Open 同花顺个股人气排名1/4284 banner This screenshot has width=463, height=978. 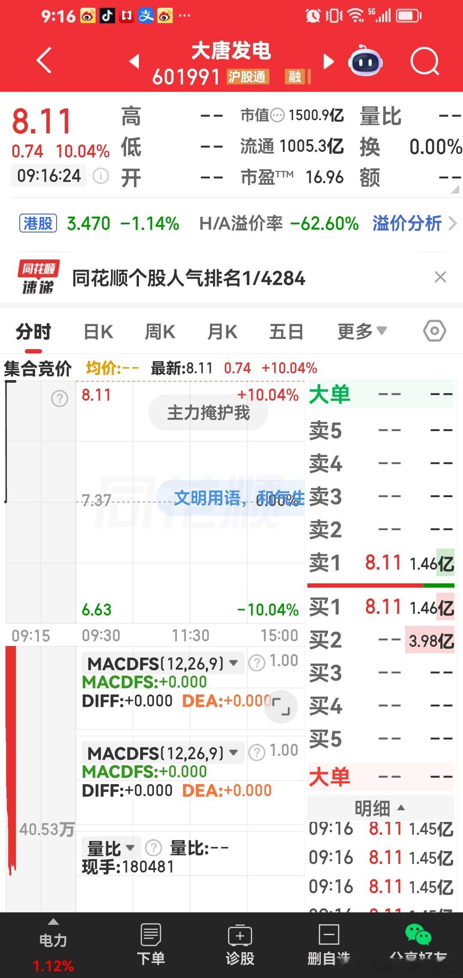coord(189,278)
